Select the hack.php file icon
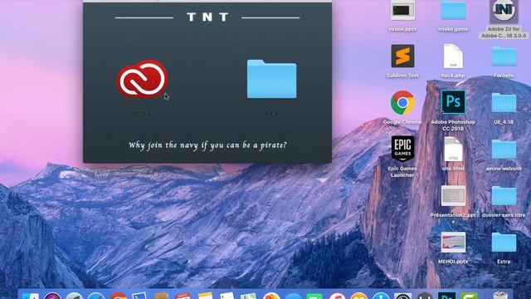 453,56
